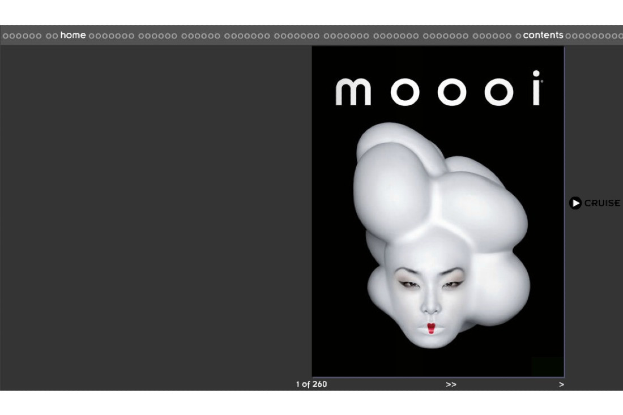
Task: Select the first navigation dot after 'home'
Action: 92,35
